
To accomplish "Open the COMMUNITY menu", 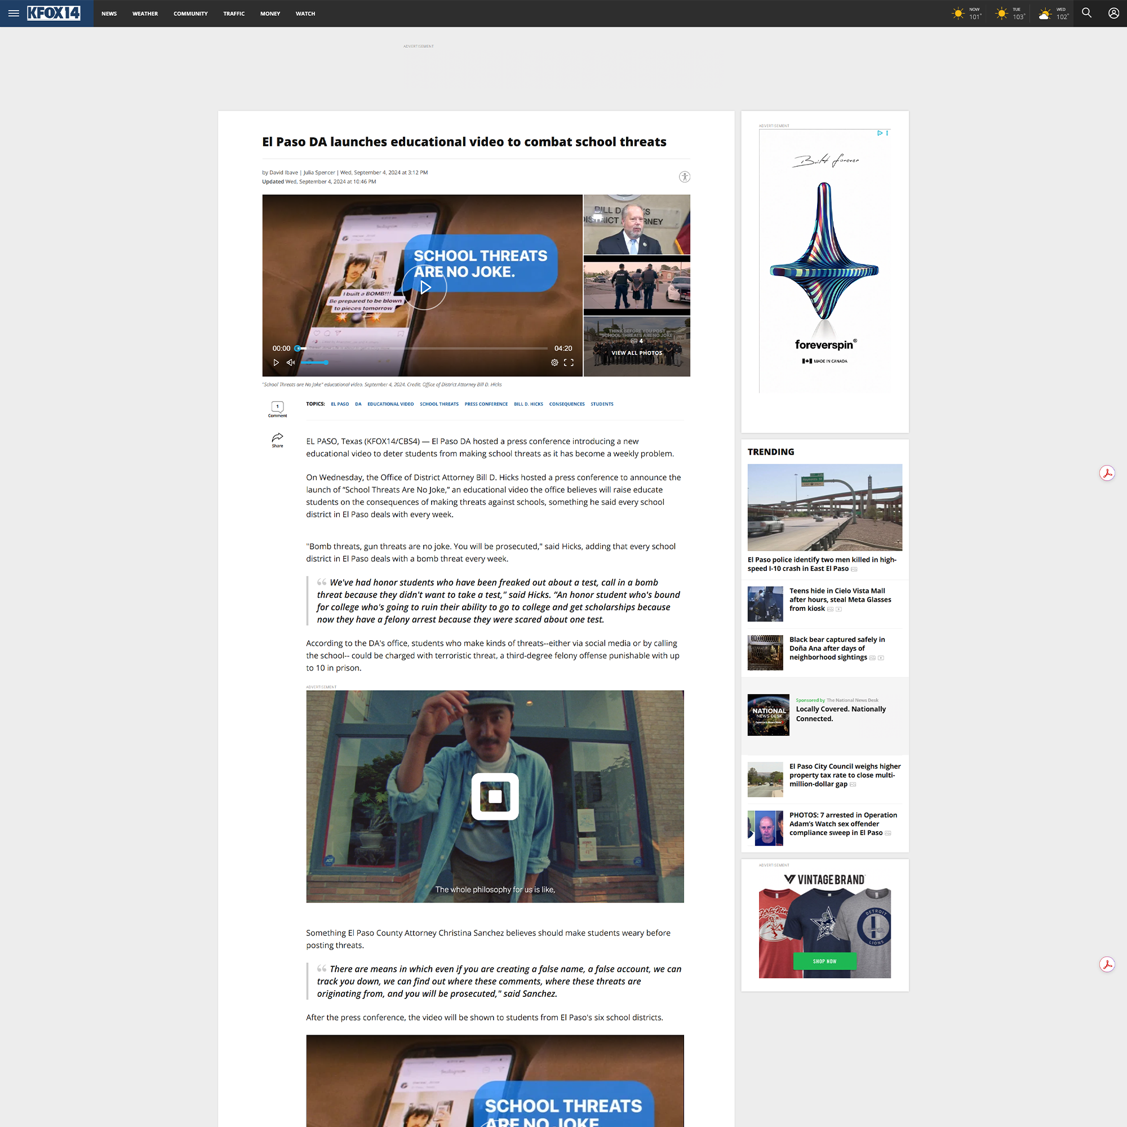I will [x=191, y=14].
